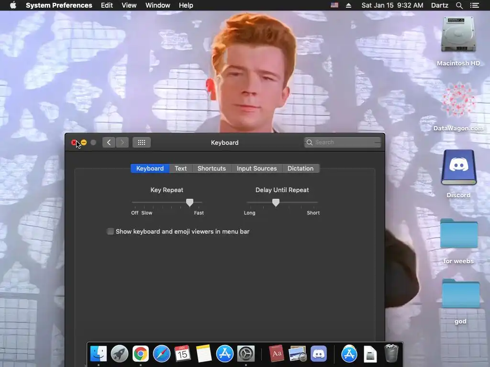
Task: Open Safari compass icon in Dock
Action: 162,354
